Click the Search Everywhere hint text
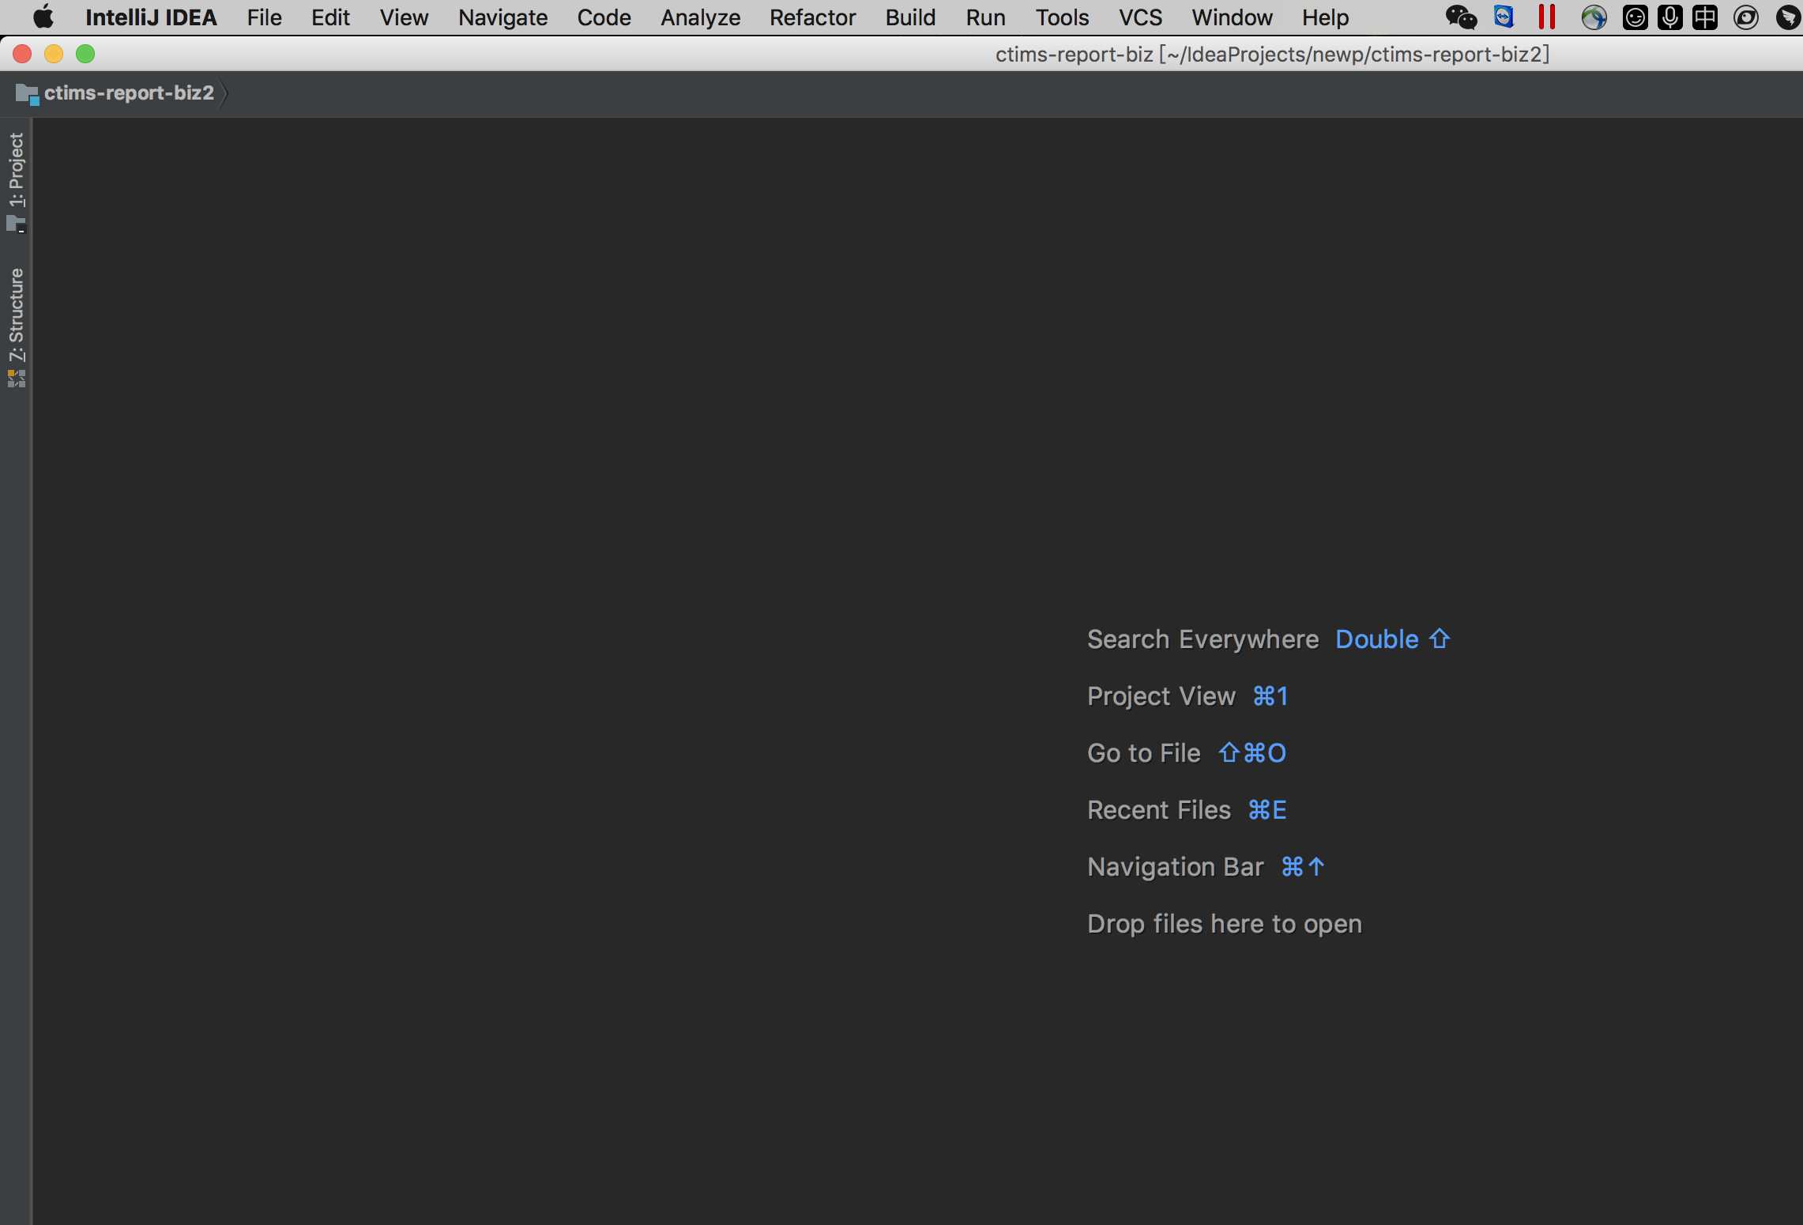This screenshot has height=1225, width=1803. tap(1203, 639)
